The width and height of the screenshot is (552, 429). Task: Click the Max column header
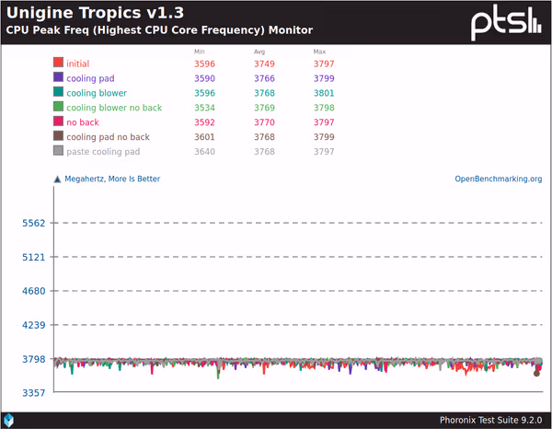319,52
